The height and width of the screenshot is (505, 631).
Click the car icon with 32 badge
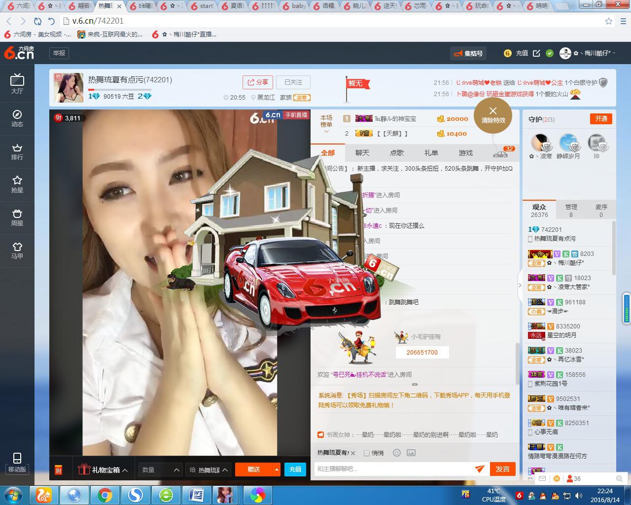tap(501, 153)
